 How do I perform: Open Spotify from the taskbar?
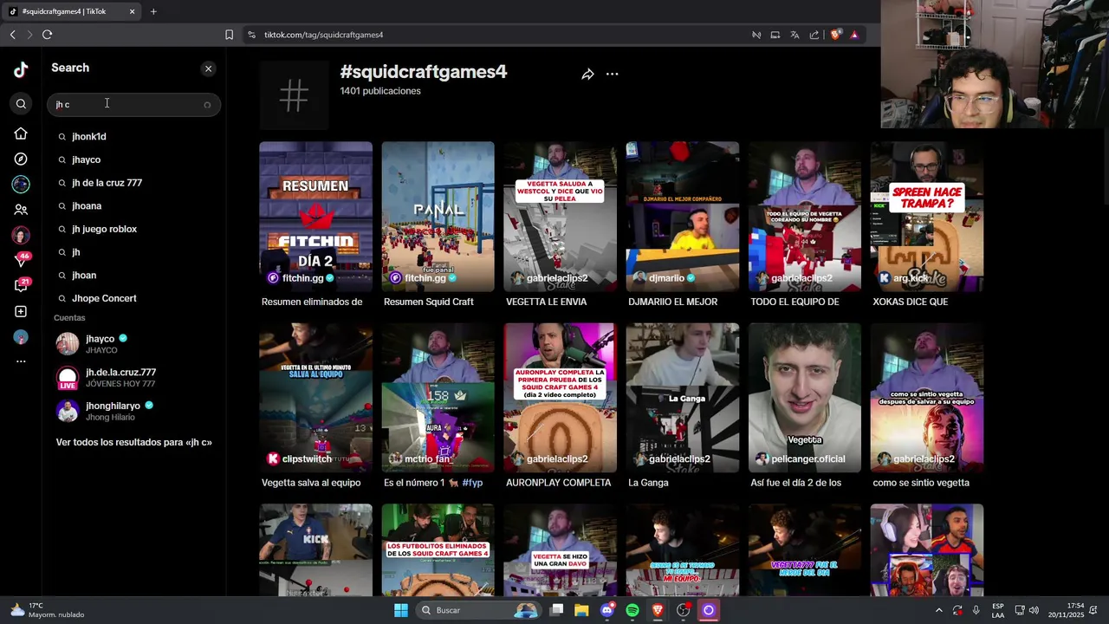click(632, 610)
